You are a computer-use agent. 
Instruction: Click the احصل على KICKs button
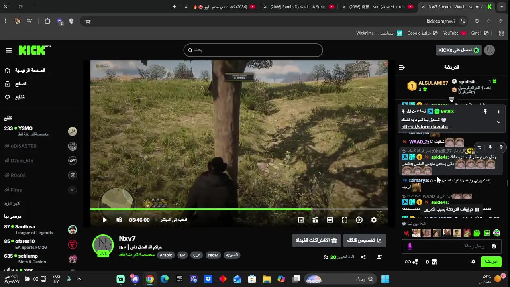[459, 50]
